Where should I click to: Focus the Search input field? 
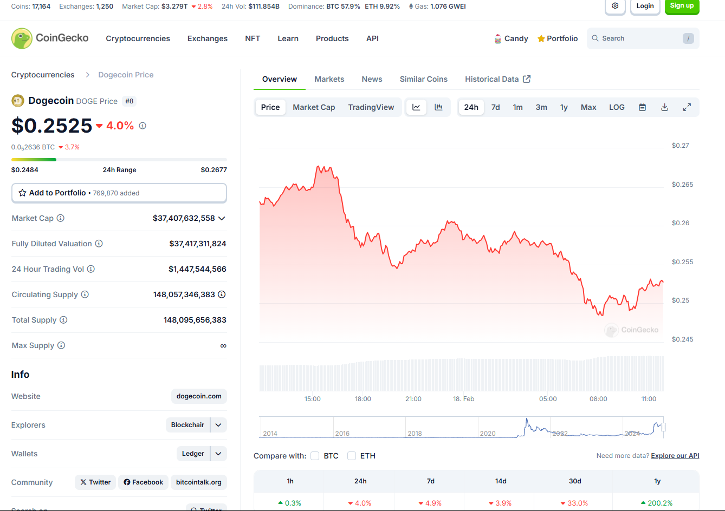click(x=643, y=38)
